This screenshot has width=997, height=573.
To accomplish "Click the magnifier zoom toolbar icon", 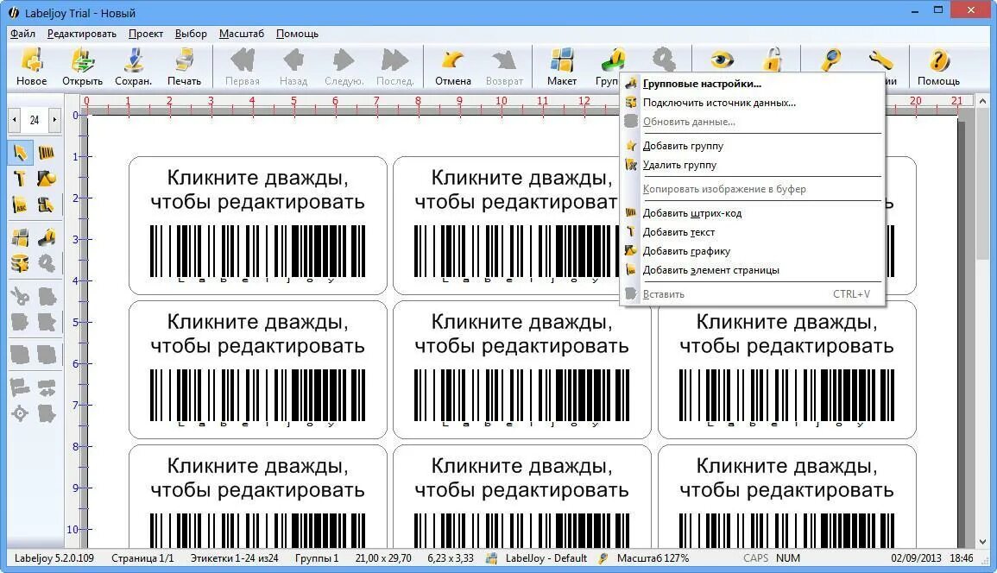I will point(830,60).
